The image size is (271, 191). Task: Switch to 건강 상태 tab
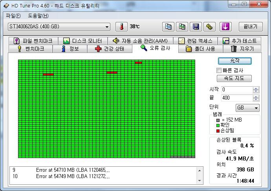coord(110,49)
